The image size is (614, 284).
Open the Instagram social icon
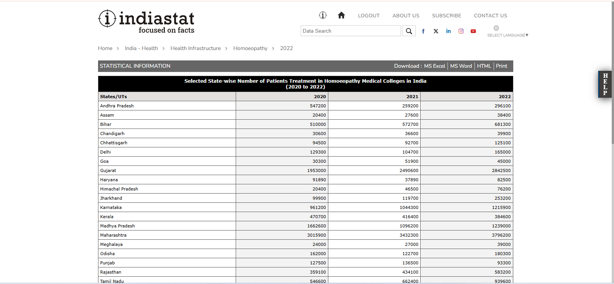(x=461, y=31)
